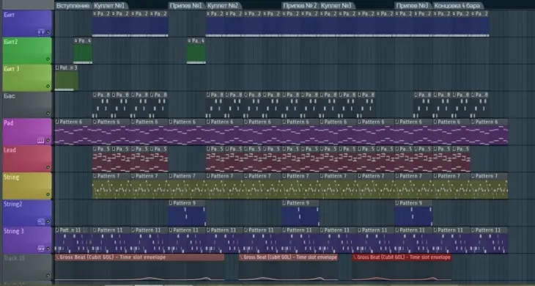Click the instrument icon on the String2 track
The height and width of the screenshot is (286, 535).
click(x=41, y=221)
